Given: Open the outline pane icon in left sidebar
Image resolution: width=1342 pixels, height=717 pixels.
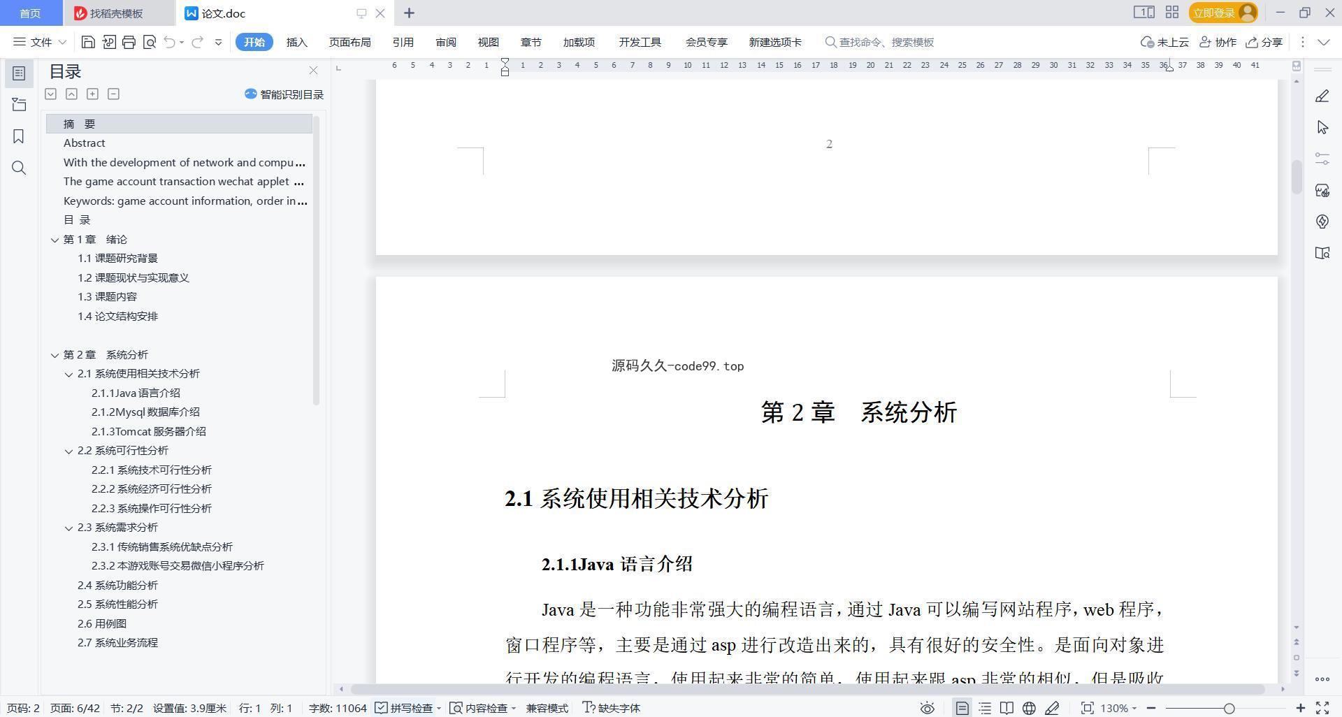Looking at the screenshot, I should click(x=19, y=73).
